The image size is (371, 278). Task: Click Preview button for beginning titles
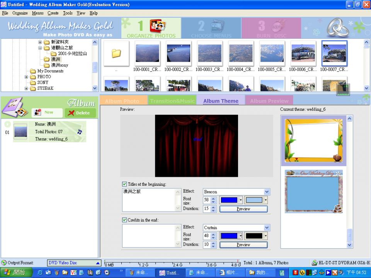[243, 209]
